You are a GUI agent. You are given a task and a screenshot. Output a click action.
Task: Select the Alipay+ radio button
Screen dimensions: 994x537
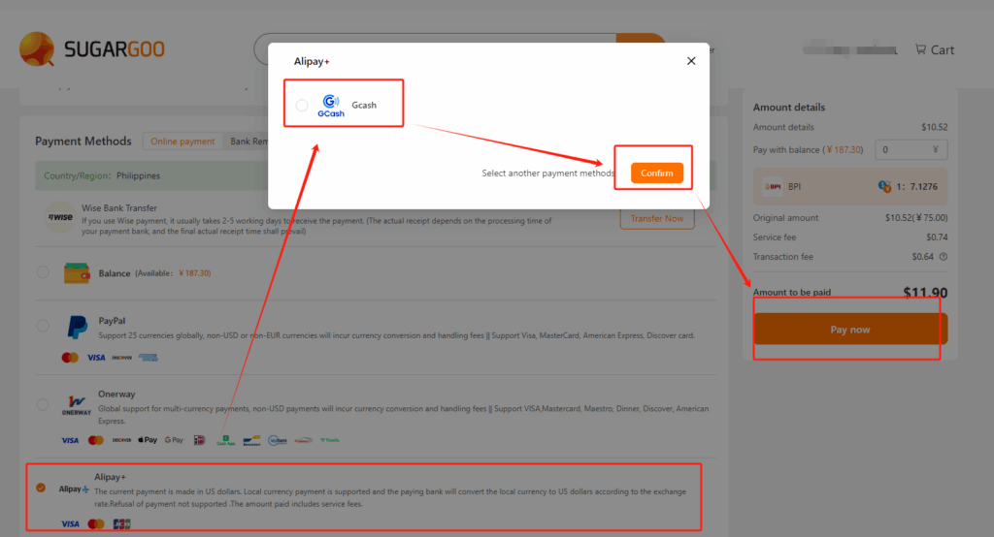pyautogui.click(x=41, y=488)
